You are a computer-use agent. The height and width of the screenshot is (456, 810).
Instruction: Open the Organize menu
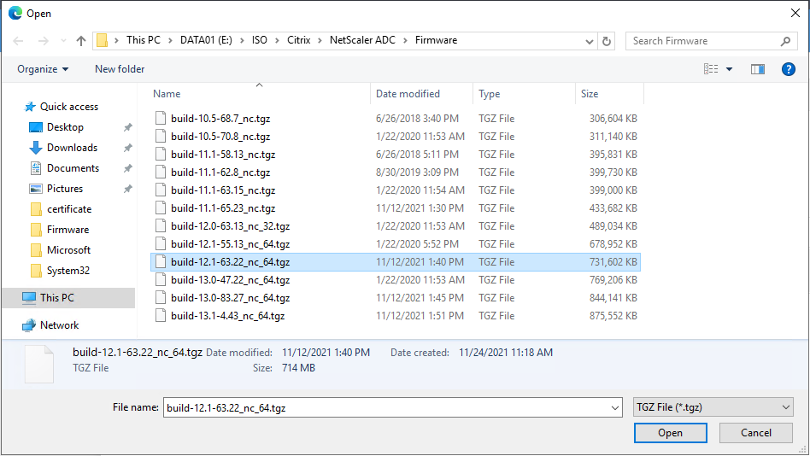coord(43,69)
